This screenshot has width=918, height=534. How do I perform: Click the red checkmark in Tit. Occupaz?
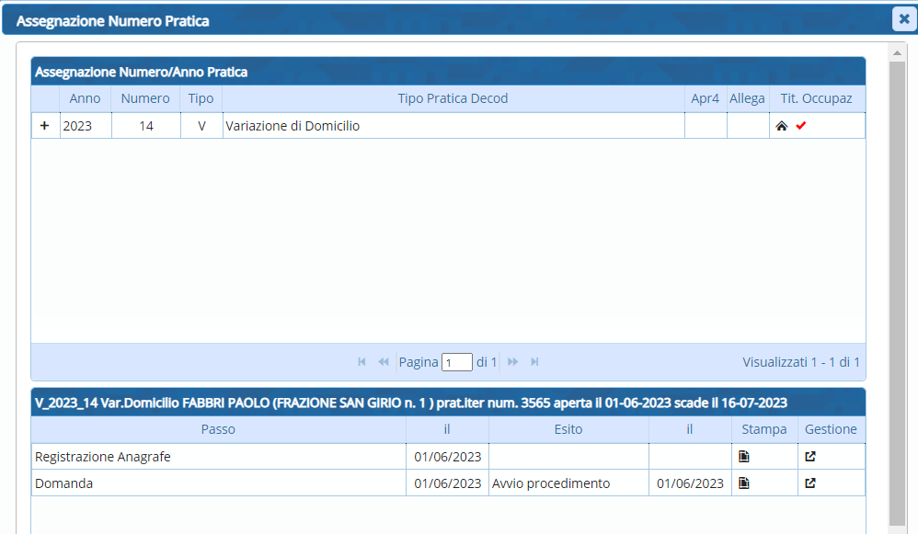[800, 126]
